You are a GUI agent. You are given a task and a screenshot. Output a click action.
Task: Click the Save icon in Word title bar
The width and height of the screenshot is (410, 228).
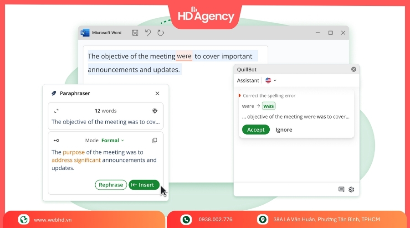tap(135, 33)
